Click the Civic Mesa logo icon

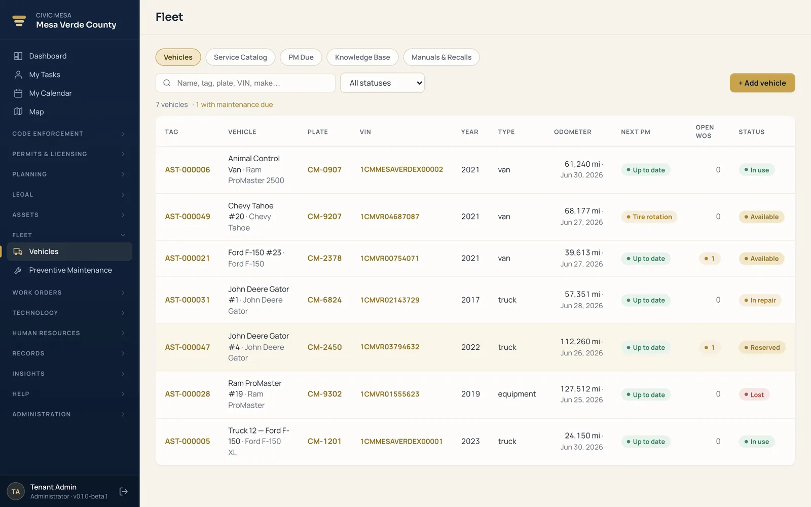19,20
